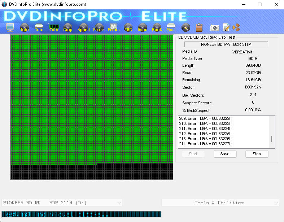Click the Read value 23.02GB
This screenshot has width=284, height=222.
[253, 73]
